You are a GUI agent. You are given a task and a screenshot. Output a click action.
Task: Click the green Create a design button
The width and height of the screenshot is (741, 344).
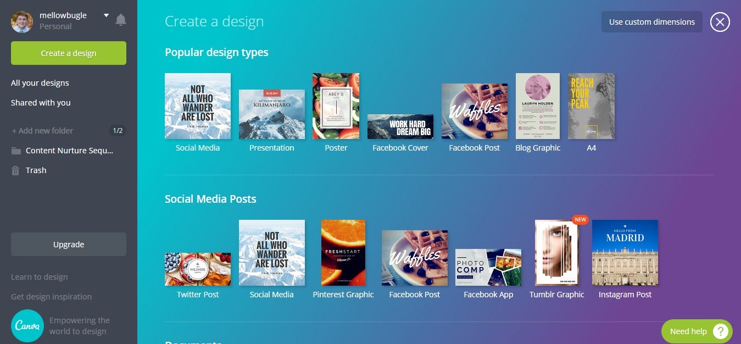pyautogui.click(x=69, y=53)
